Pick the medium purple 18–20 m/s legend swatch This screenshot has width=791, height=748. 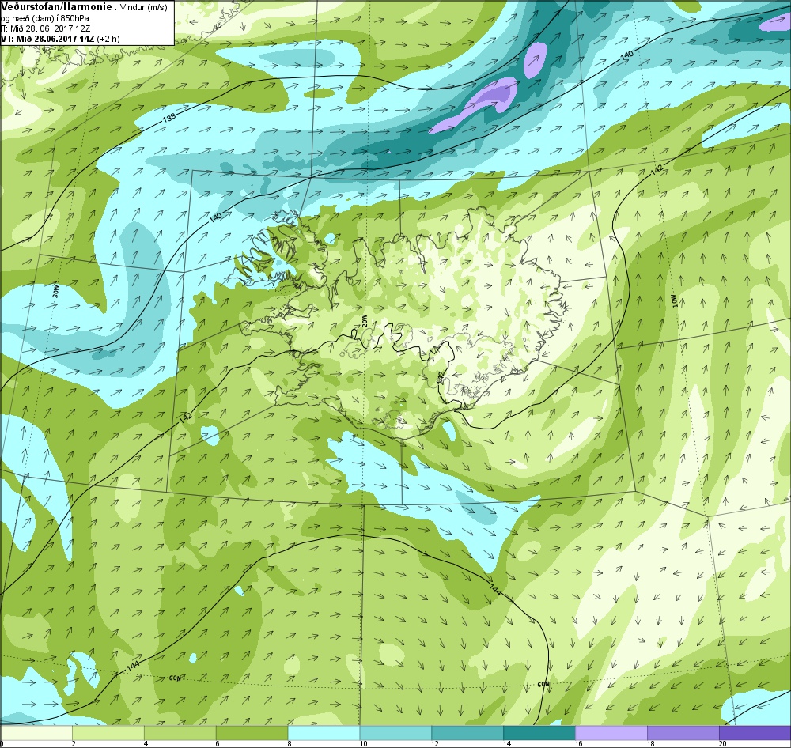click(683, 732)
